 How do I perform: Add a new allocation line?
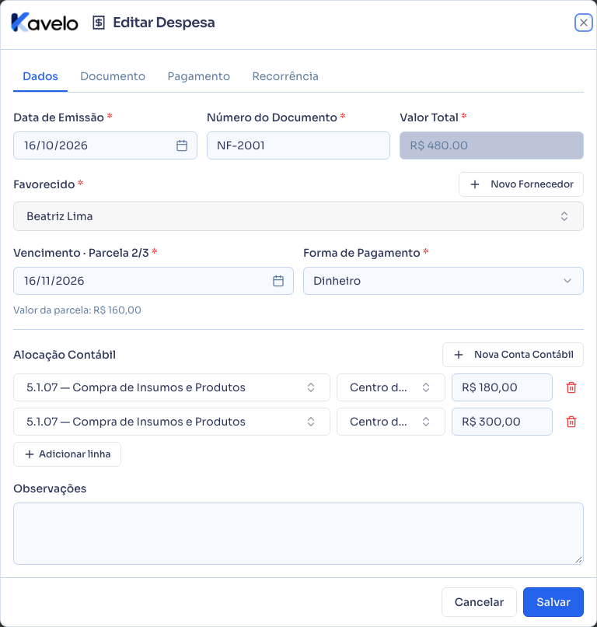point(67,454)
